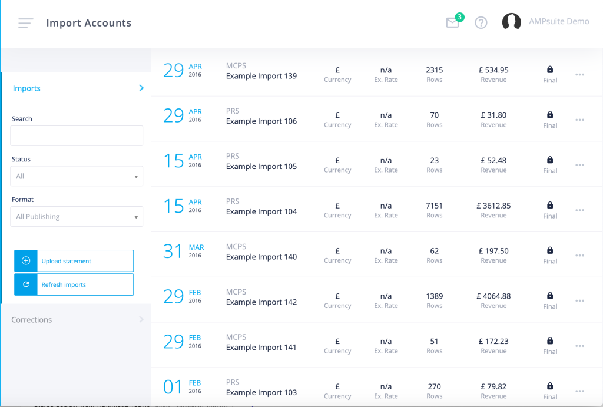Viewport: 603px width, 407px height.
Task: Open the Status dropdown showing All
Action: tap(77, 176)
